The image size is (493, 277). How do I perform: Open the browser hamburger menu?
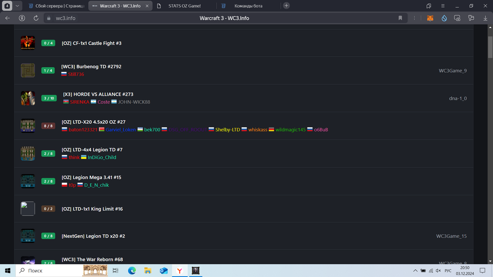tap(443, 6)
